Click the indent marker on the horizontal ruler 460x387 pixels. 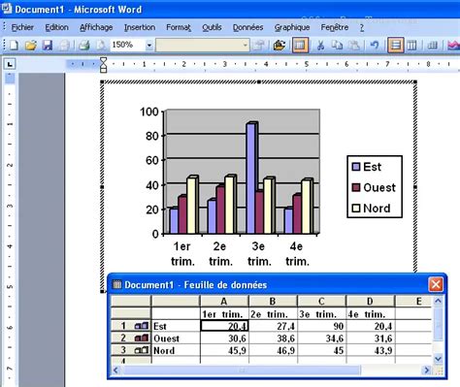coord(103,65)
